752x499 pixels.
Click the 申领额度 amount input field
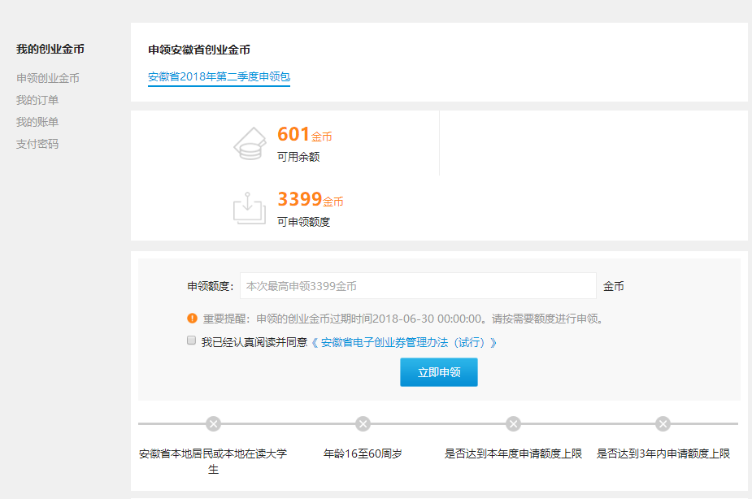[x=418, y=286]
